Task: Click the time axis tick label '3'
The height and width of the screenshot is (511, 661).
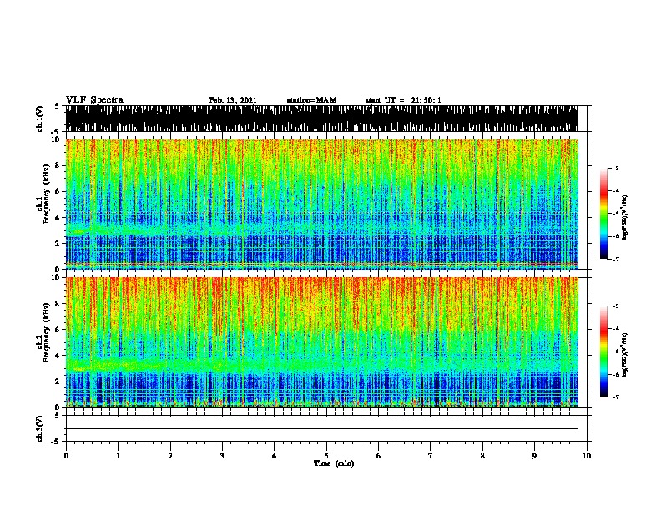Action: [x=222, y=456]
